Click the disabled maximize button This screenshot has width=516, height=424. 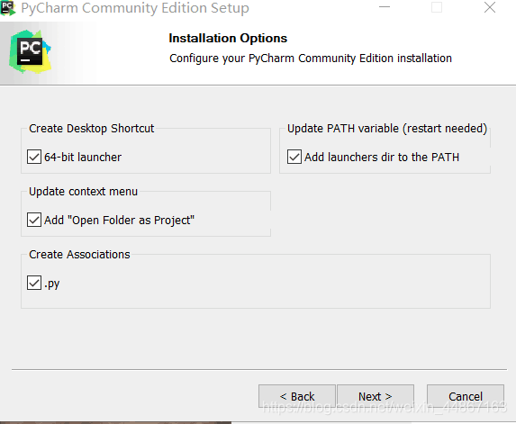point(437,7)
